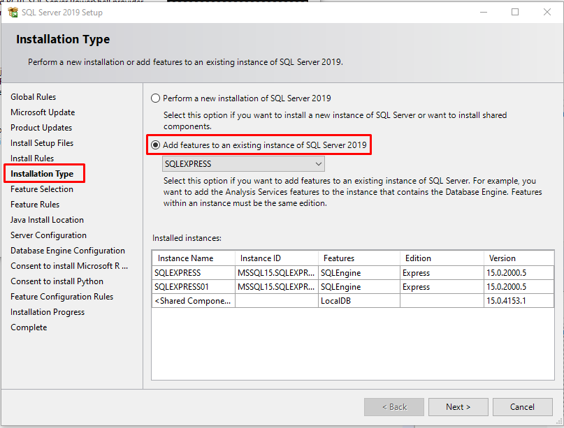Select the SQLEXPRESS01 instance name cell
Screen dimensions: 564x428
pyautogui.click(x=194, y=287)
